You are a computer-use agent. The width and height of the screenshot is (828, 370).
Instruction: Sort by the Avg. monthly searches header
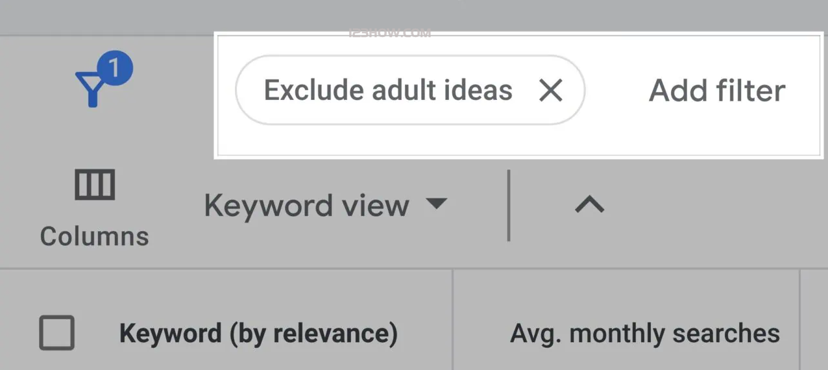[644, 334]
